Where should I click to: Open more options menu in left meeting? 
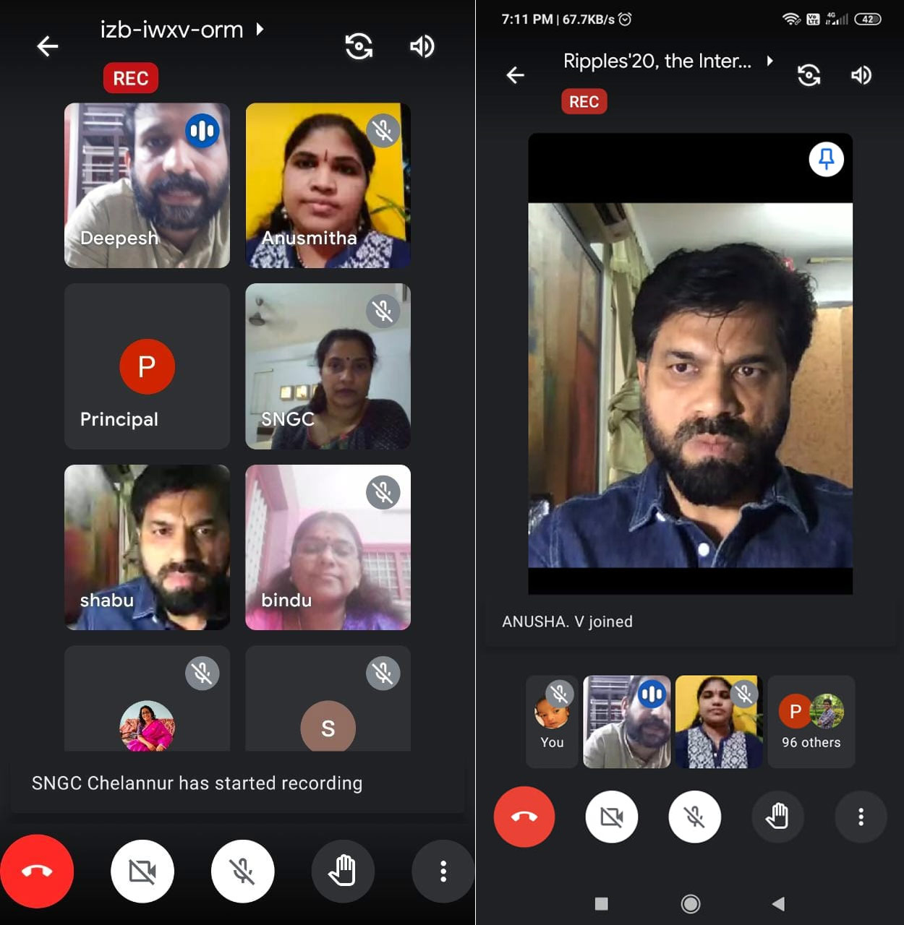[443, 871]
